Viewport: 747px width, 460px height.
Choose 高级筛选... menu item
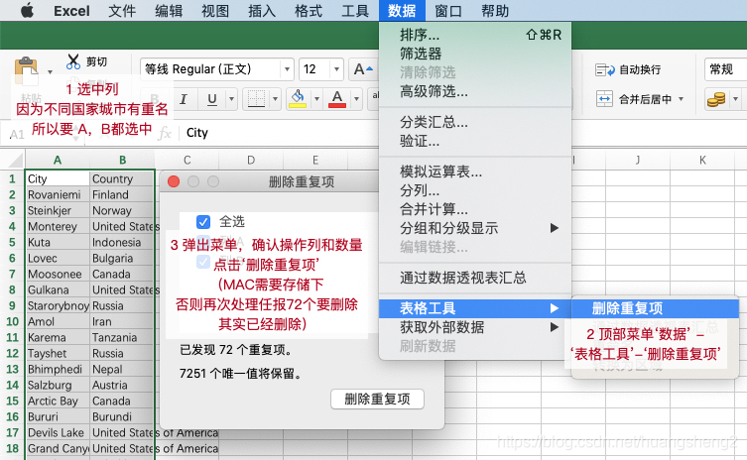coord(475,91)
